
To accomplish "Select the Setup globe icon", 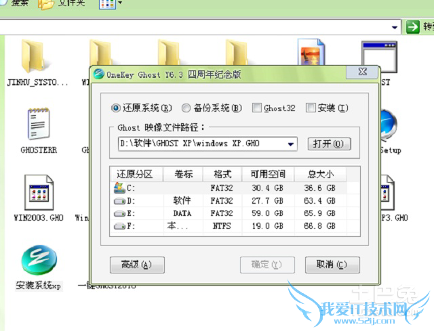I will [x=389, y=125].
